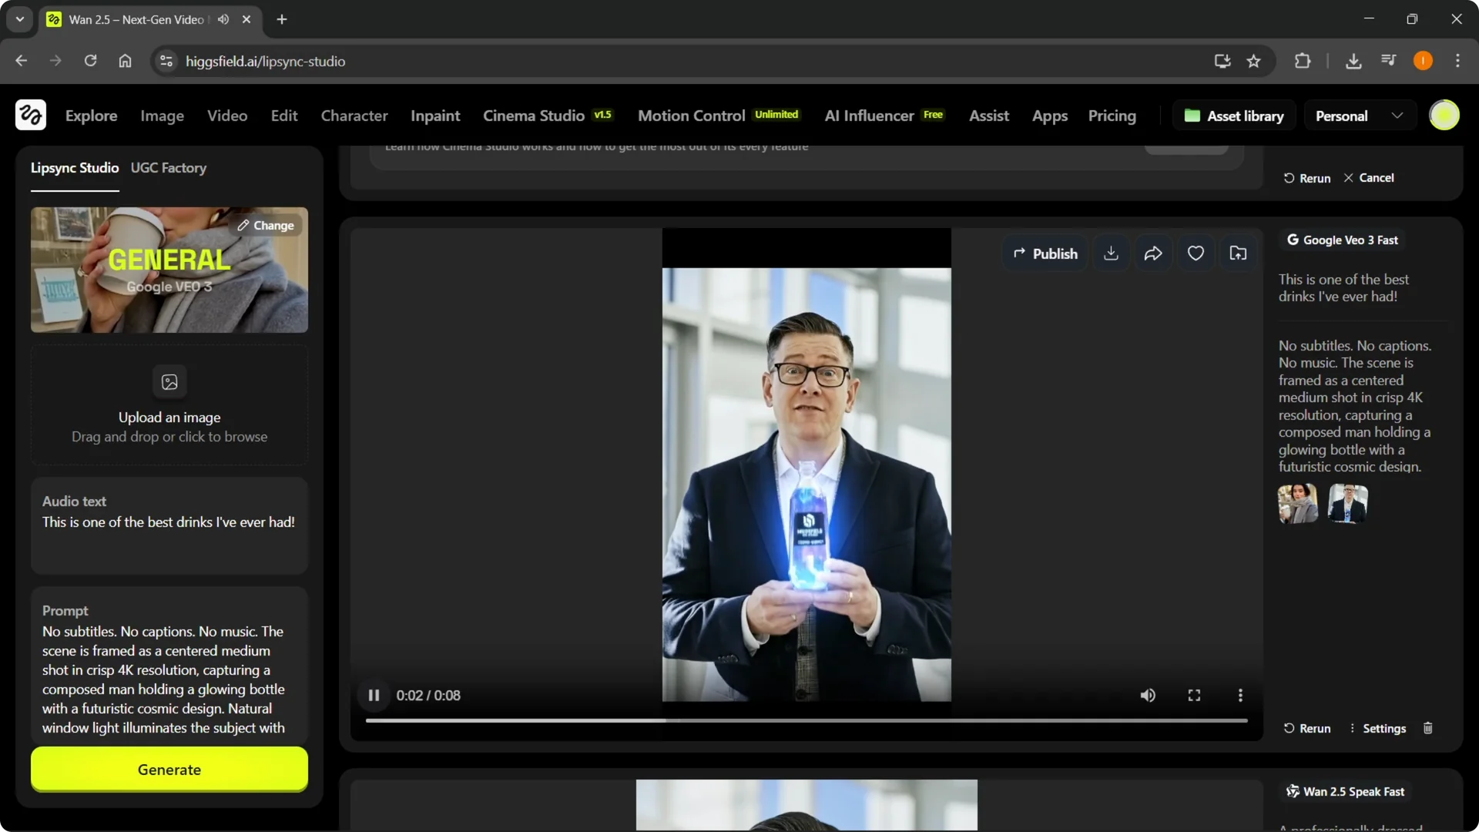Click the Generate button
This screenshot has height=832, width=1479.
point(169,770)
